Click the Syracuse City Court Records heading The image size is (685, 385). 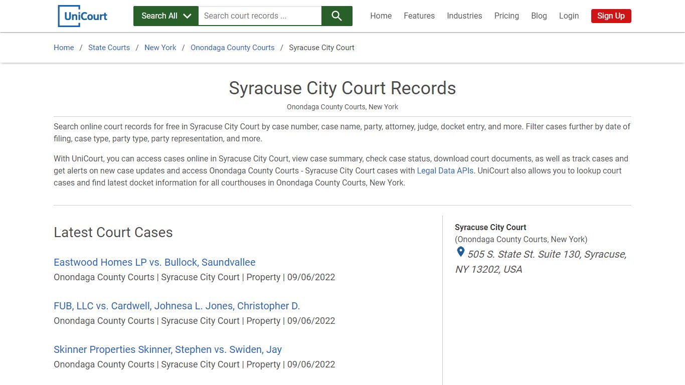(x=342, y=88)
